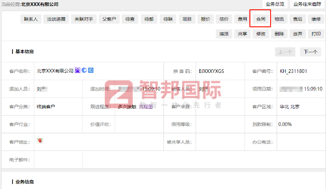
Task: Open the 流程图 link
Action: coord(146,106)
